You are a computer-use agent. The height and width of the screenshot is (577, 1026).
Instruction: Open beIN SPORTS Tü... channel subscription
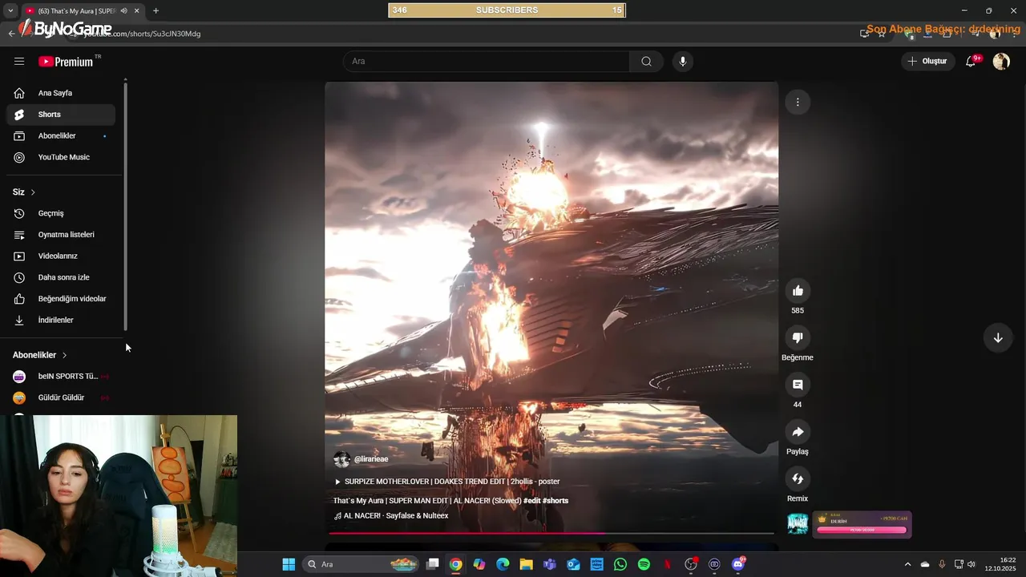click(x=61, y=376)
